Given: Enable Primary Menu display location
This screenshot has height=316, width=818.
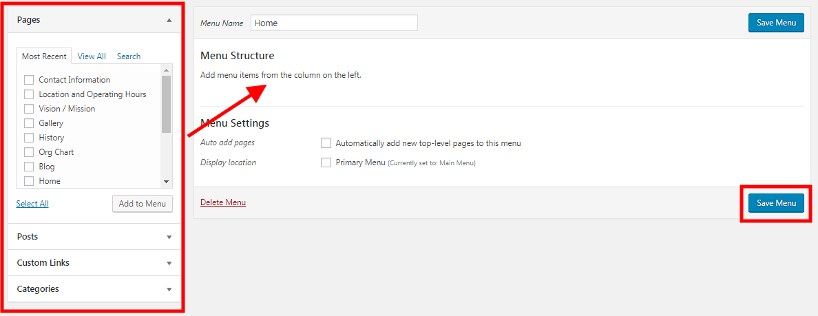Looking at the screenshot, I should (x=326, y=162).
